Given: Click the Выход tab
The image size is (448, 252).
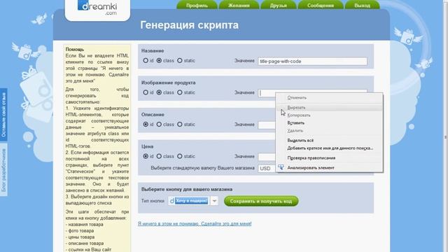Looking at the screenshot, I should coord(363,5).
